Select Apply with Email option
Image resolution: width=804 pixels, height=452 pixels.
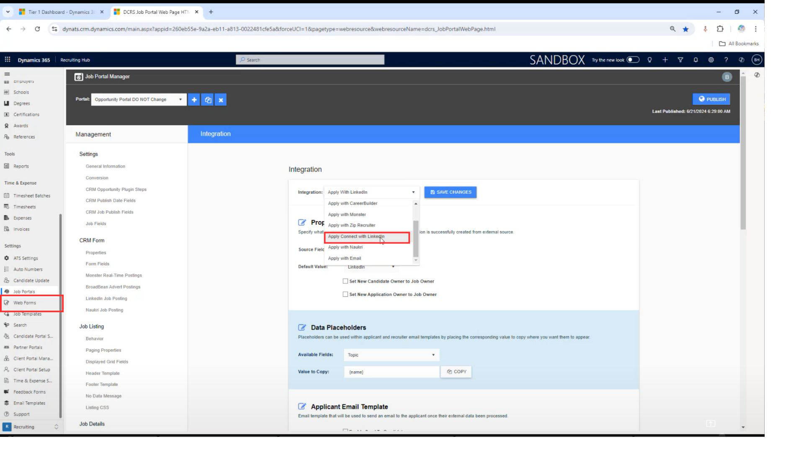(368, 258)
